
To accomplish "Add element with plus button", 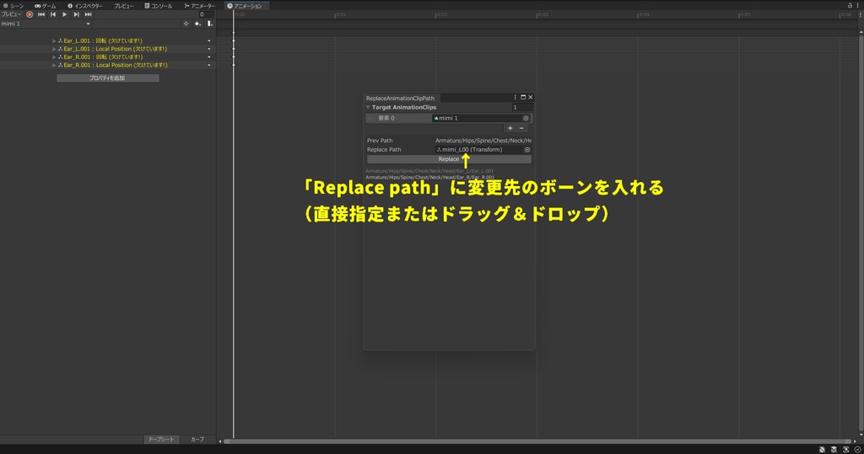I will click(x=510, y=128).
